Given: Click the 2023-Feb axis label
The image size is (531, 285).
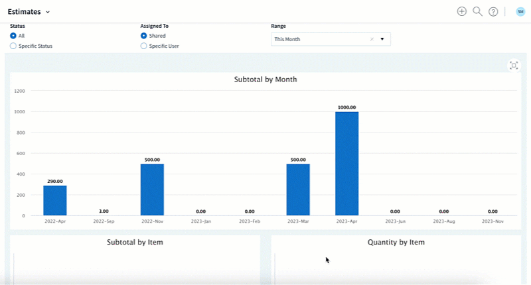Looking at the screenshot, I should [250, 221].
